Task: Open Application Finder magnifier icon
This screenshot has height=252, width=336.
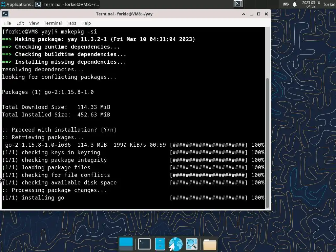Action: click(x=192, y=244)
